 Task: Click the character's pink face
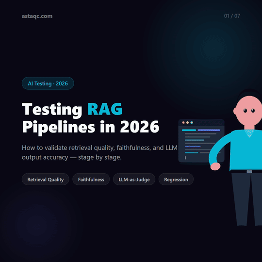pos(248,111)
